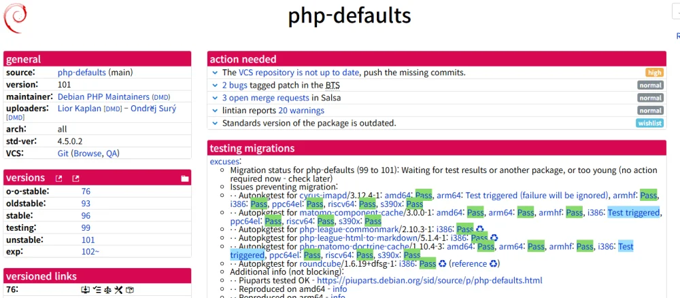Open Ondřej Surý uploader link

154,109
